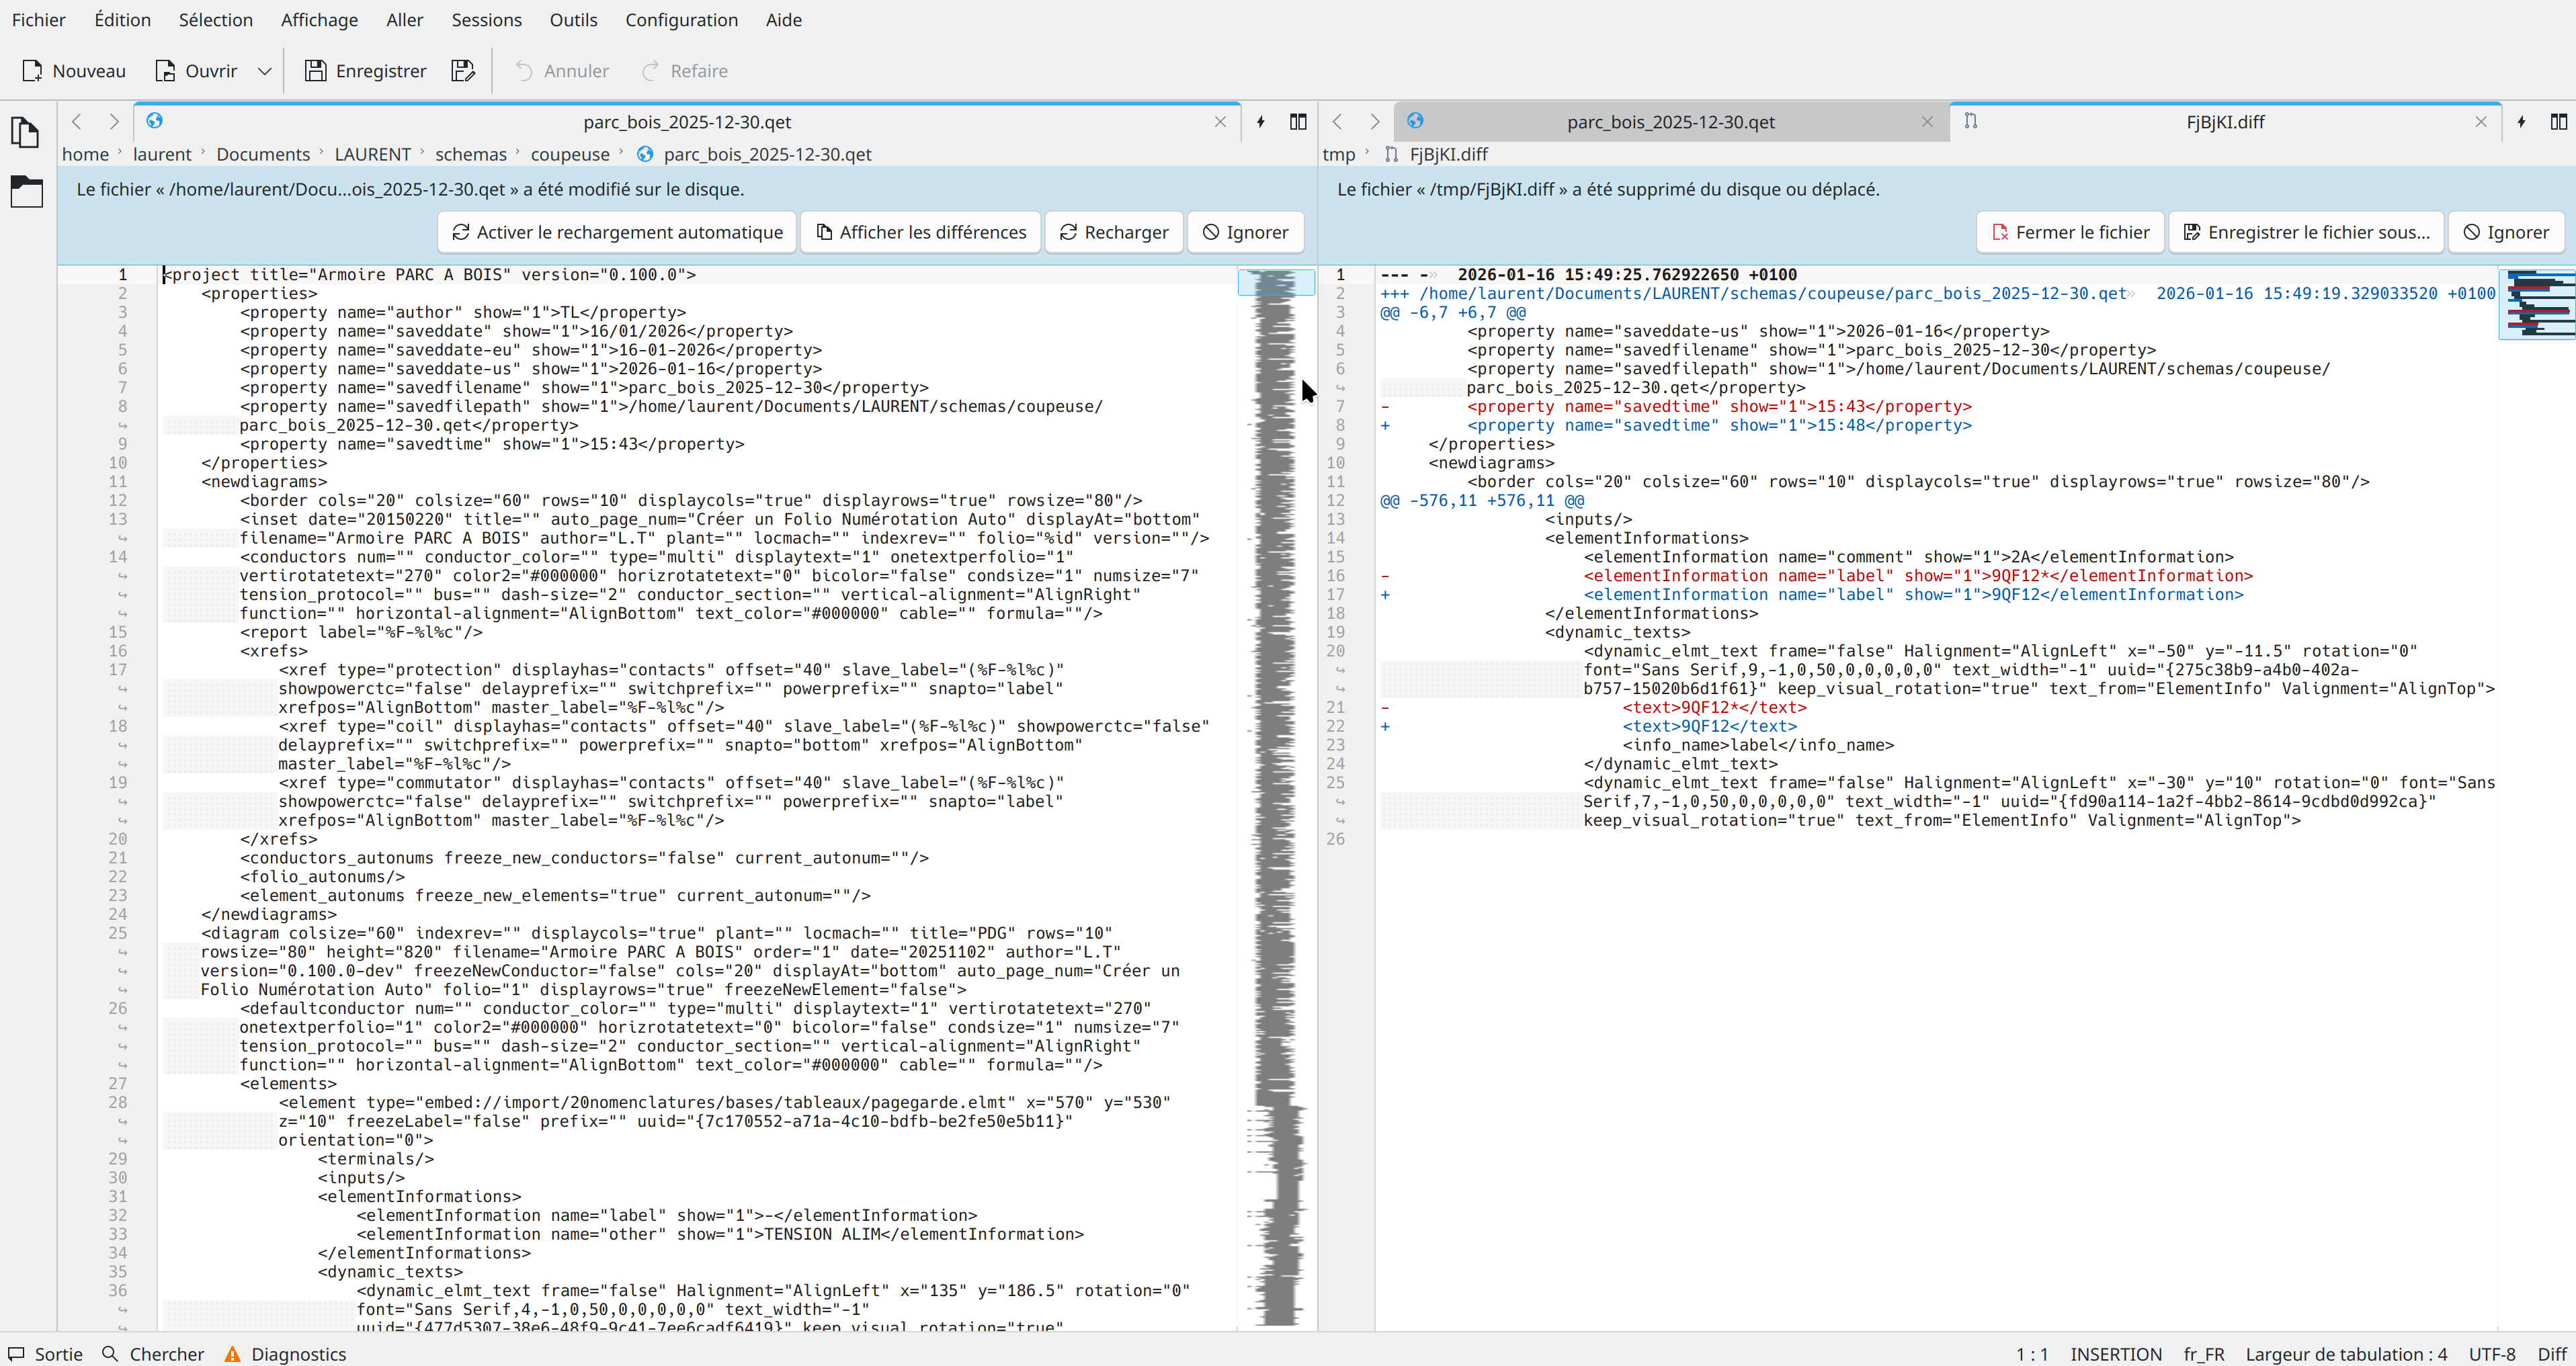Screen dimensions: 2576x1366
Task: Expand the Ouvrir recent files dropdown arrow
Action: click(x=265, y=71)
